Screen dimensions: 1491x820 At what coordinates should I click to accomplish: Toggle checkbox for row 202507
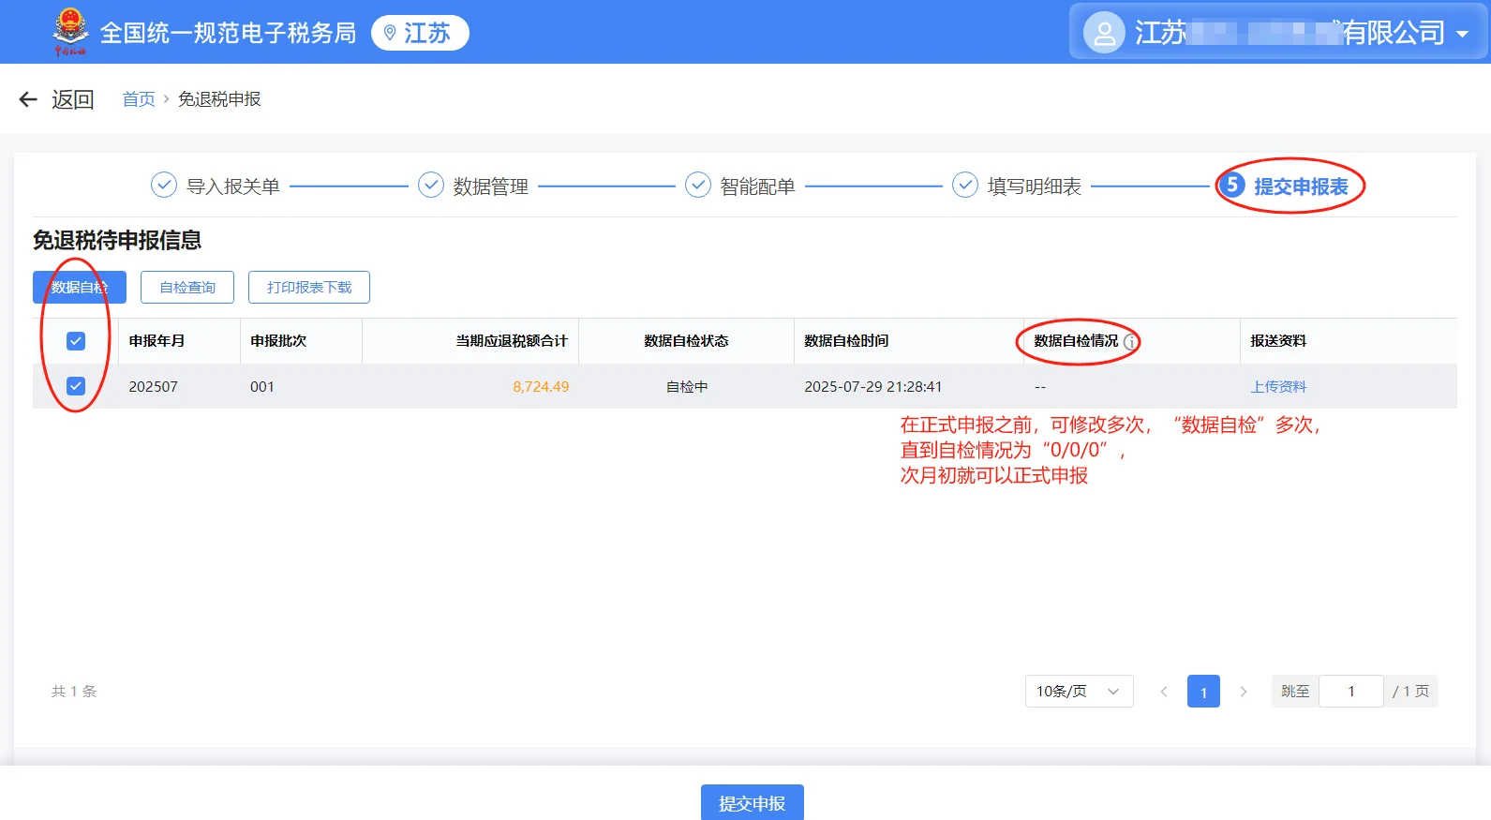(x=76, y=386)
